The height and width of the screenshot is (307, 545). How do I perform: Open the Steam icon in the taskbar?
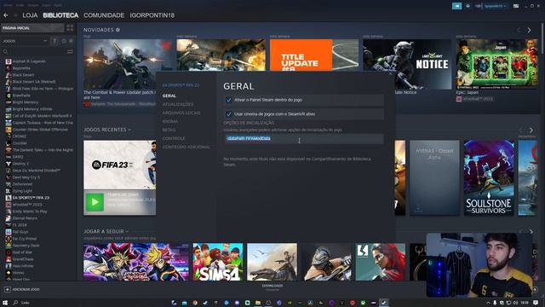click(x=384, y=303)
